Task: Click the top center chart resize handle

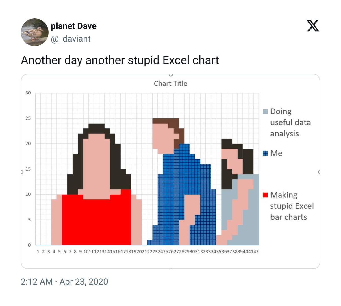Action: click(171, 74)
